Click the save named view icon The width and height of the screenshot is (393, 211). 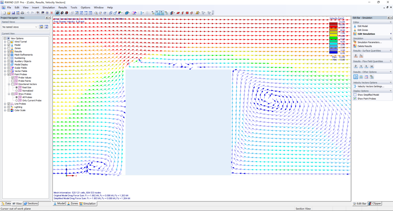tap(46, 27)
